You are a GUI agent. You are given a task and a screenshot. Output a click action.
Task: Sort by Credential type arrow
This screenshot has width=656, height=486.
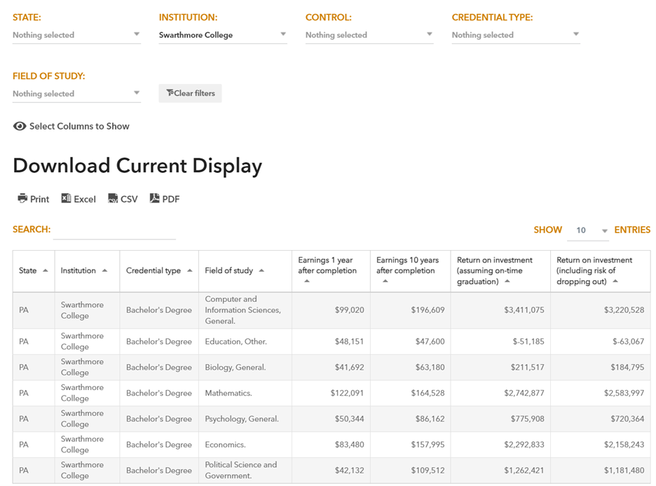coord(189,270)
